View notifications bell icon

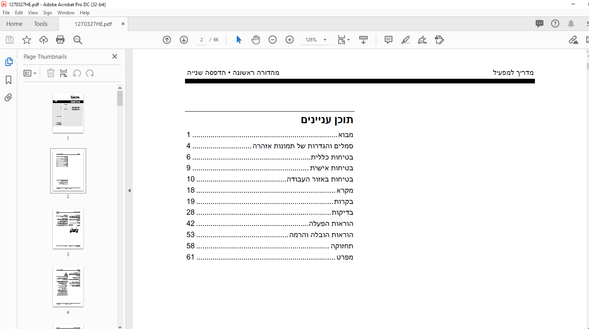tap(571, 24)
